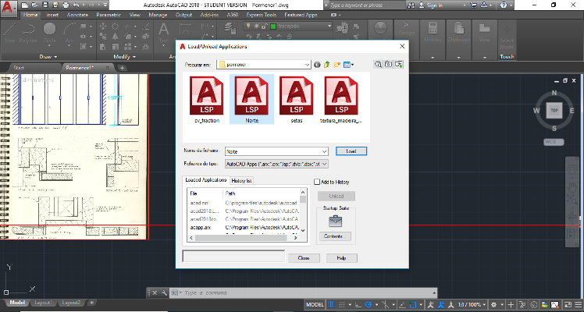The image size is (584, 312).
Task: Open the Parametric ribbon tab
Action: 109,15
